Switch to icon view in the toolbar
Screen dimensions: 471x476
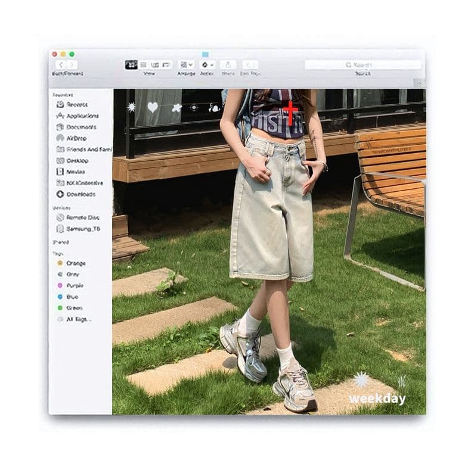pos(131,65)
